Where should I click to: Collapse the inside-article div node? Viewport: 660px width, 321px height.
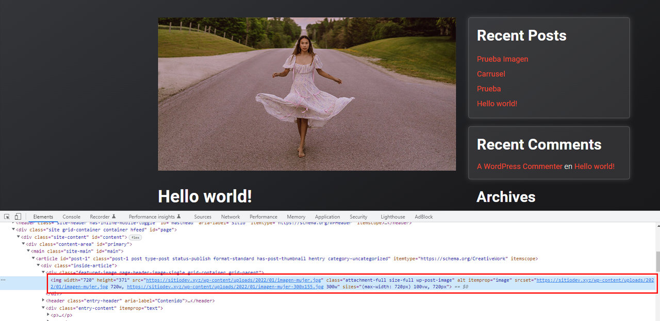tap(39, 265)
